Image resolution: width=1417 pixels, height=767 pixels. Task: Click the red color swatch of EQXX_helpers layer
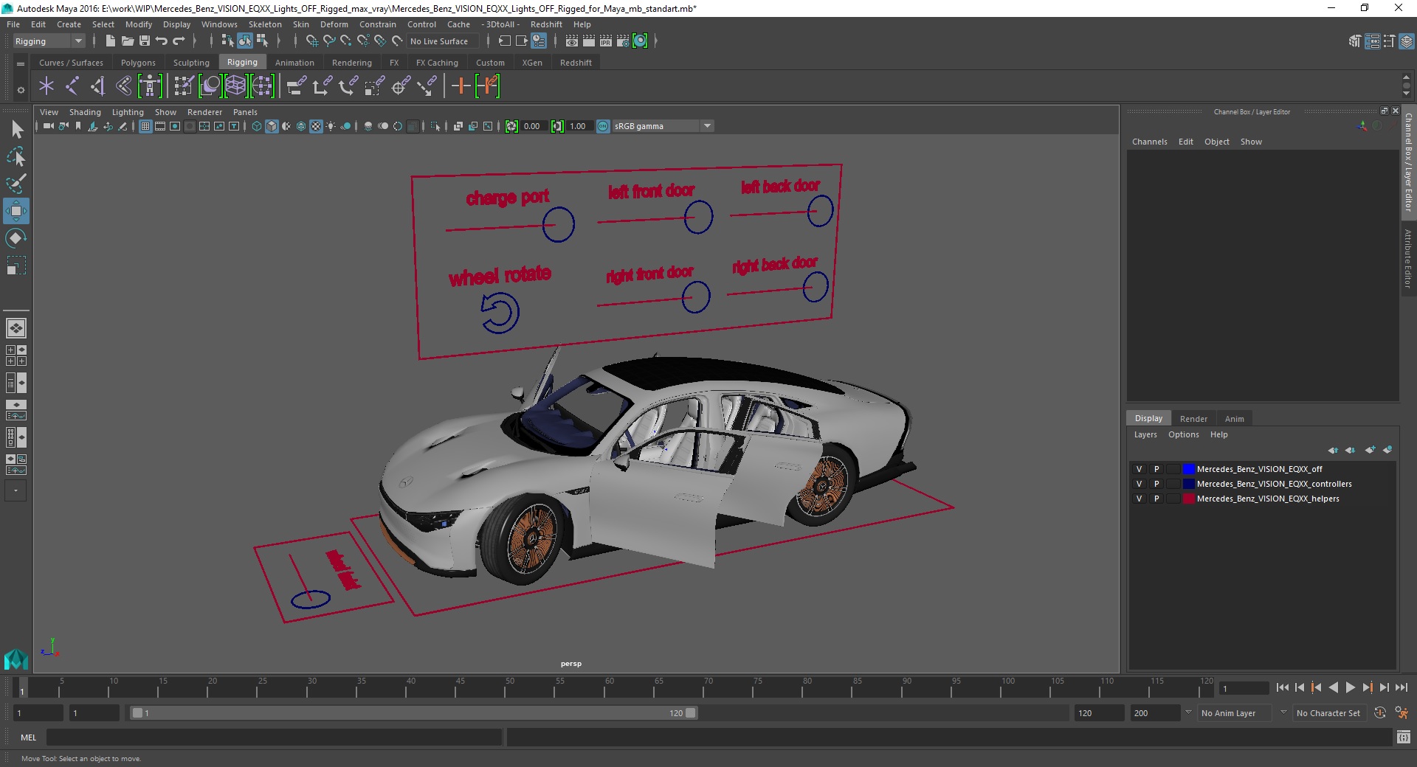(1188, 499)
